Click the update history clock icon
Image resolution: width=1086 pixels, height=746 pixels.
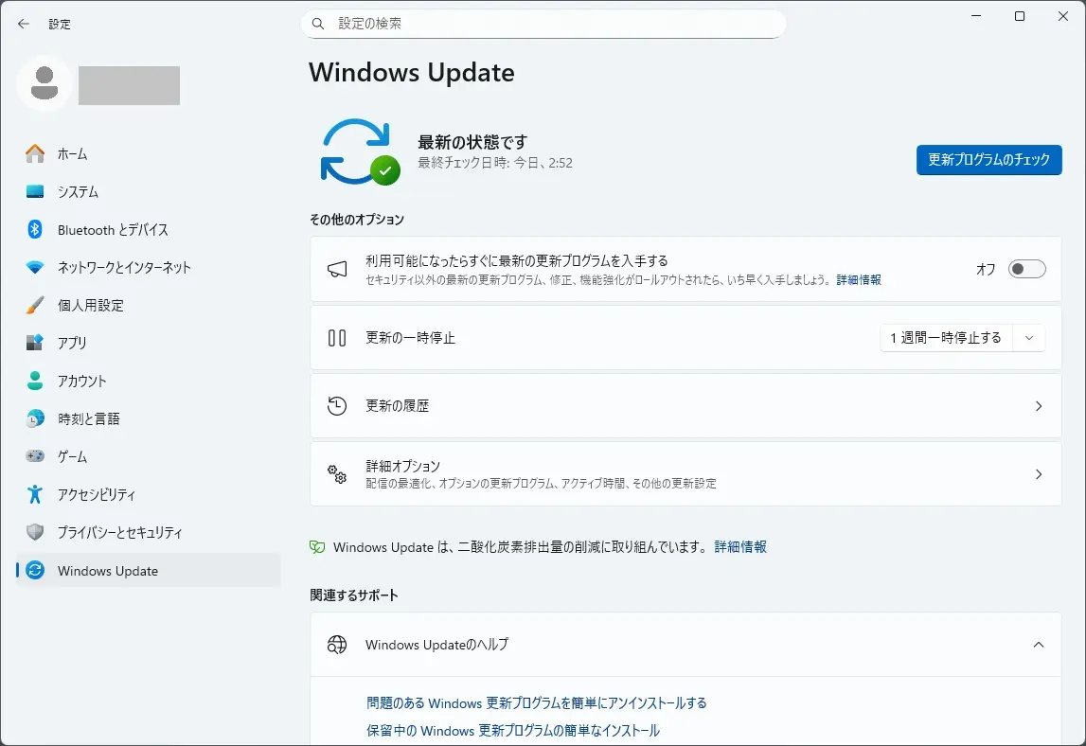pos(337,405)
